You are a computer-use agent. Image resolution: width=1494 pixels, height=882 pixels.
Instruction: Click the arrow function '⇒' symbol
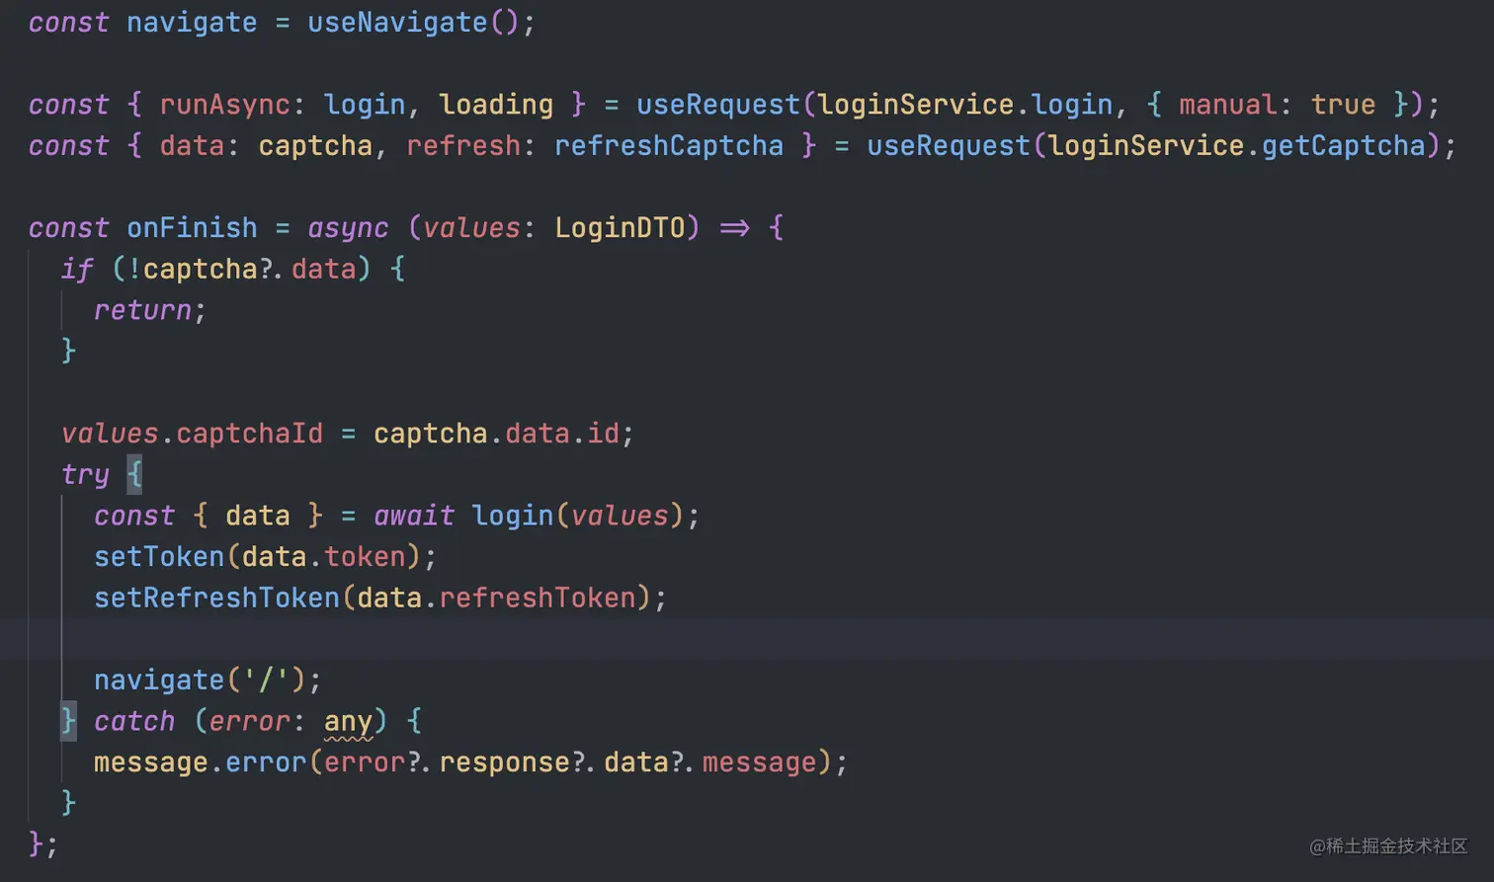coord(734,228)
